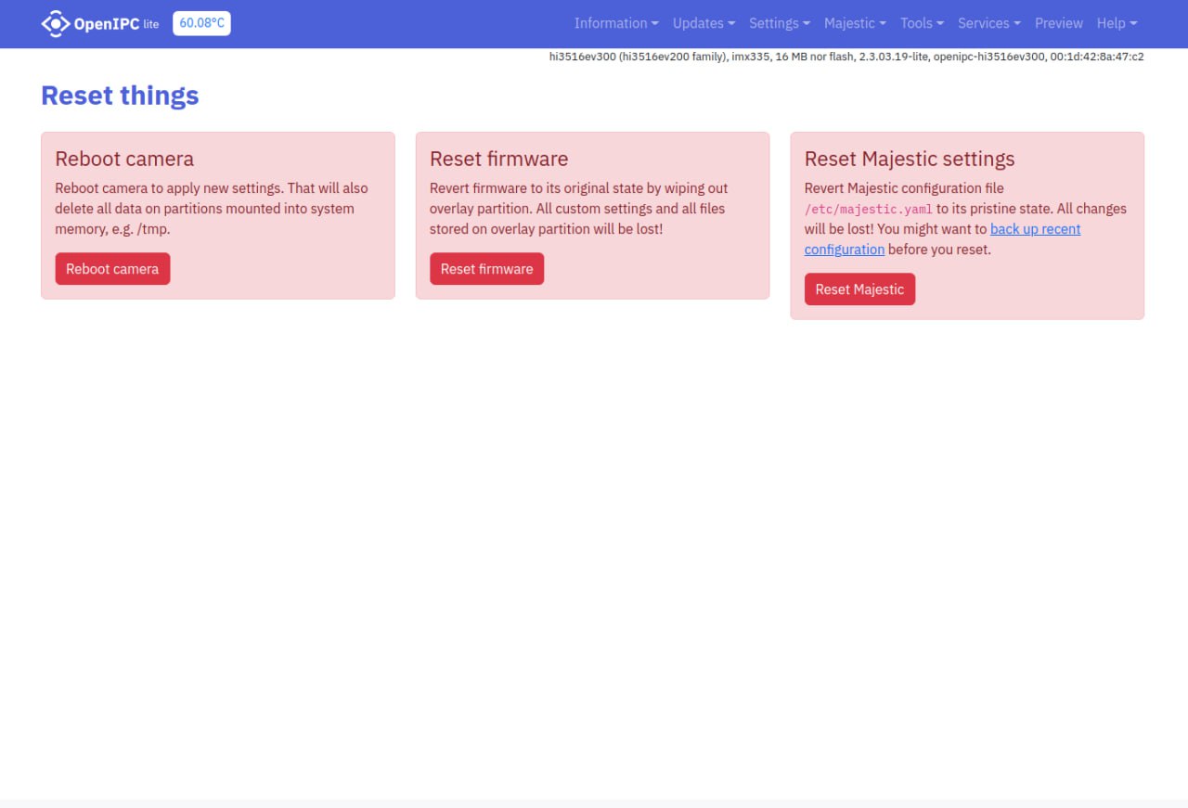Click the Reset things page heading
Screen dimensions: 1188x808
click(x=120, y=96)
